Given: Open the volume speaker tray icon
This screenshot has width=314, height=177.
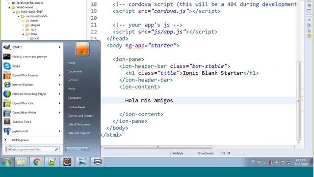Looking at the screenshot, I should (277, 162).
